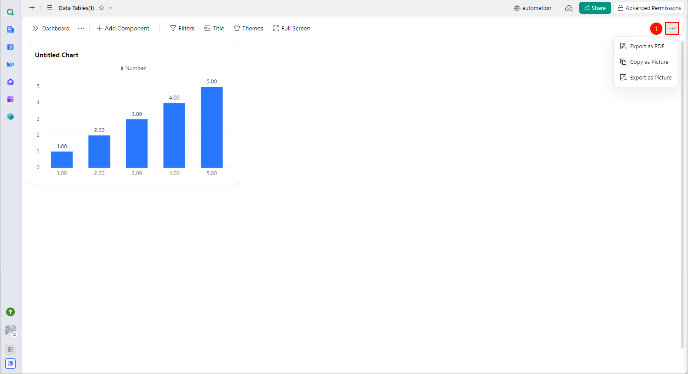Image resolution: width=688 pixels, height=374 pixels.
Task: Toggle the Number legend entry
Action: tap(134, 68)
